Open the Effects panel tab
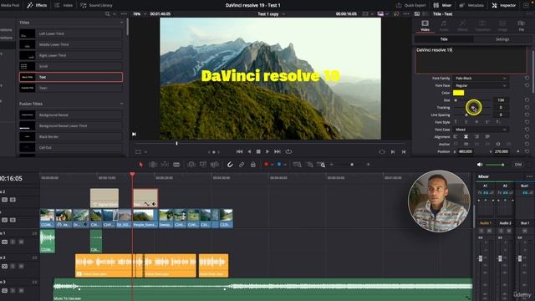This screenshot has height=301, width=535. (37, 5)
